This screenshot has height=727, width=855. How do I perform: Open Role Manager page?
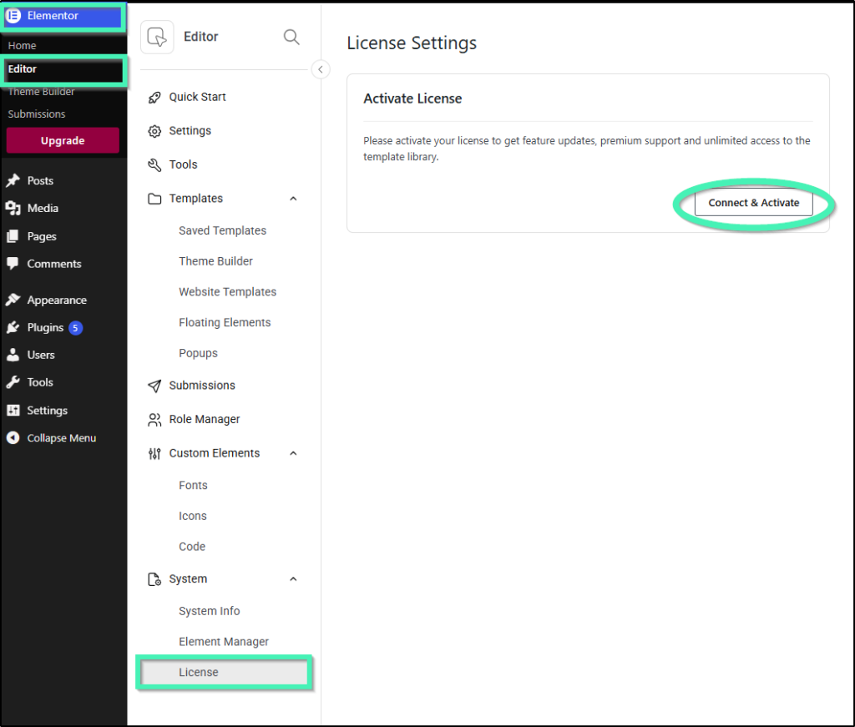click(x=205, y=420)
